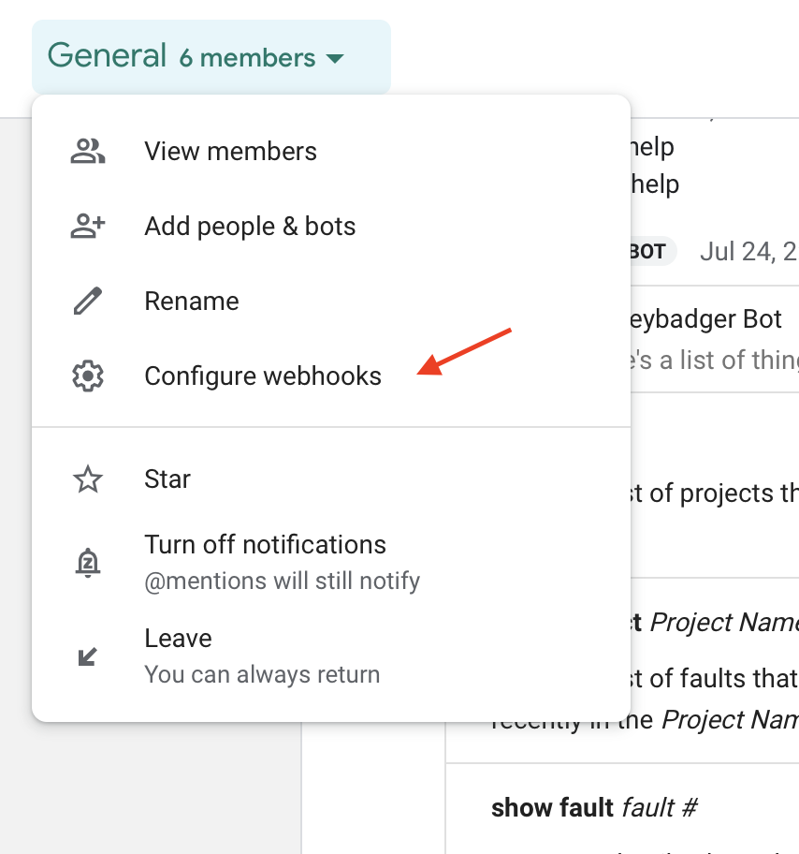
Task: Select the Add people & bots person-plus icon
Action: pyautogui.click(x=87, y=226)
